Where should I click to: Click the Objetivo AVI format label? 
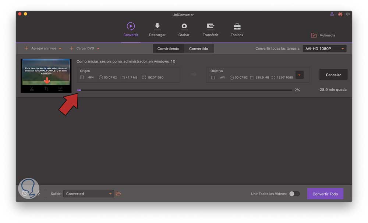(x=222, y=77)
